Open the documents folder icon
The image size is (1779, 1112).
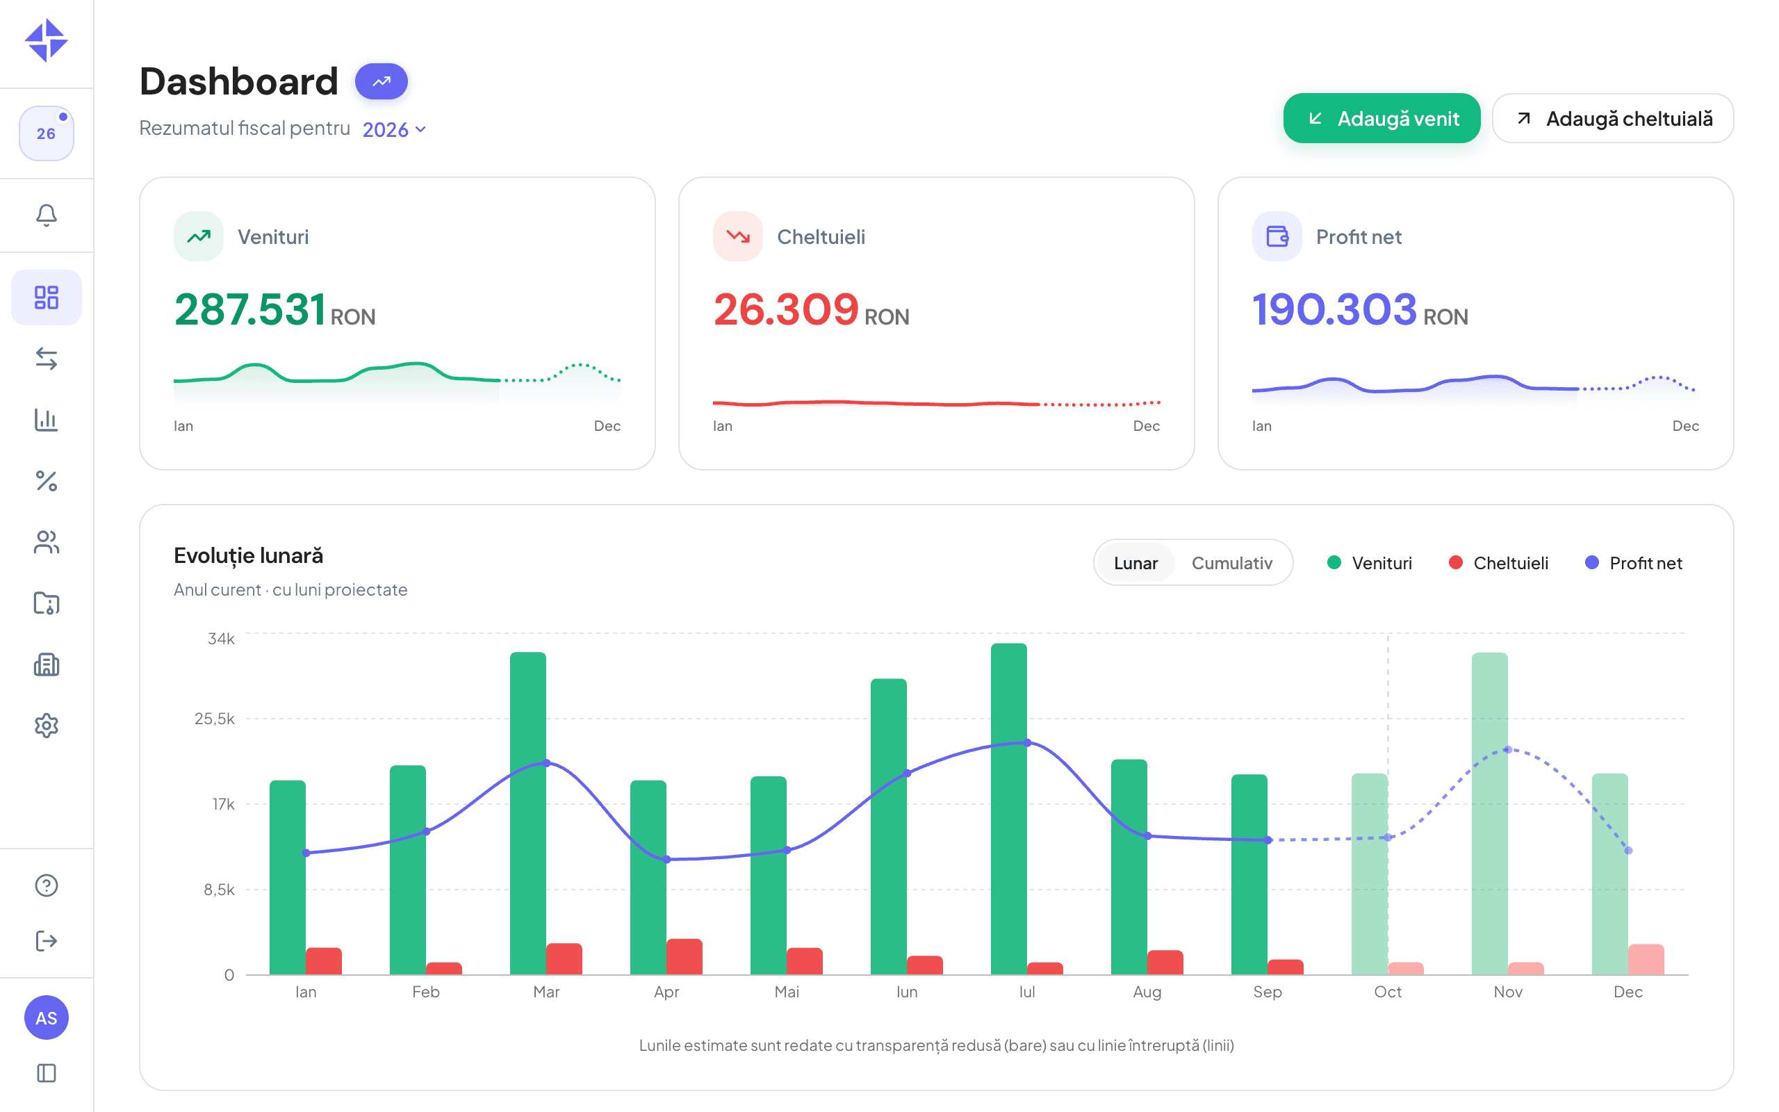[47, 603]
